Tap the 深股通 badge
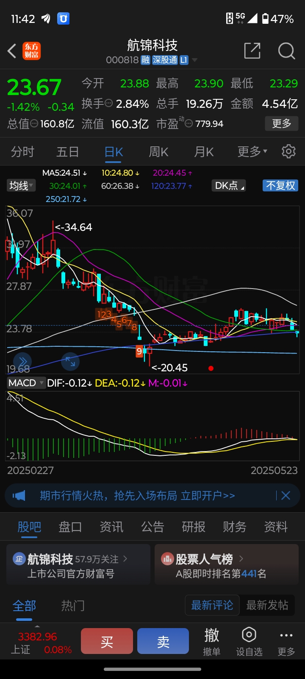The height and width of the screenshot is (679, 305). pos(165,60)
